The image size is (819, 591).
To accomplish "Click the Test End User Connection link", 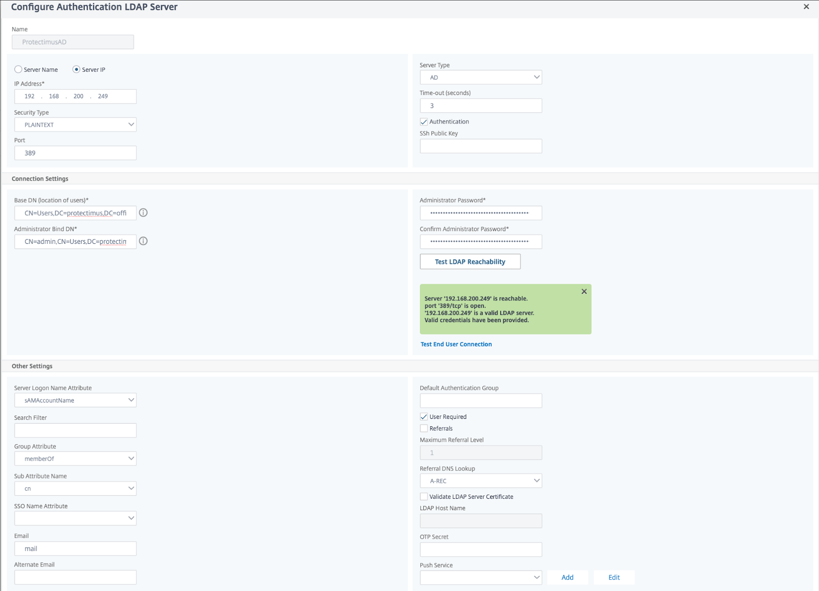I will click(456, 344).
